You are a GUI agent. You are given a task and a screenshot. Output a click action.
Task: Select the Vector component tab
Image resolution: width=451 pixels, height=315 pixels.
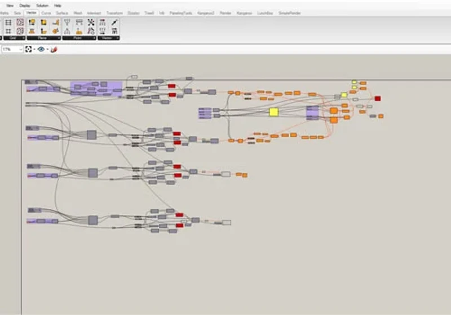coord(32,13)
